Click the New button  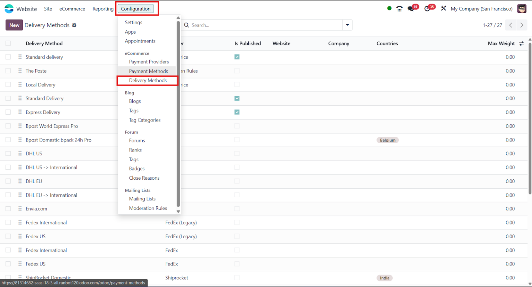click(14, 25)
